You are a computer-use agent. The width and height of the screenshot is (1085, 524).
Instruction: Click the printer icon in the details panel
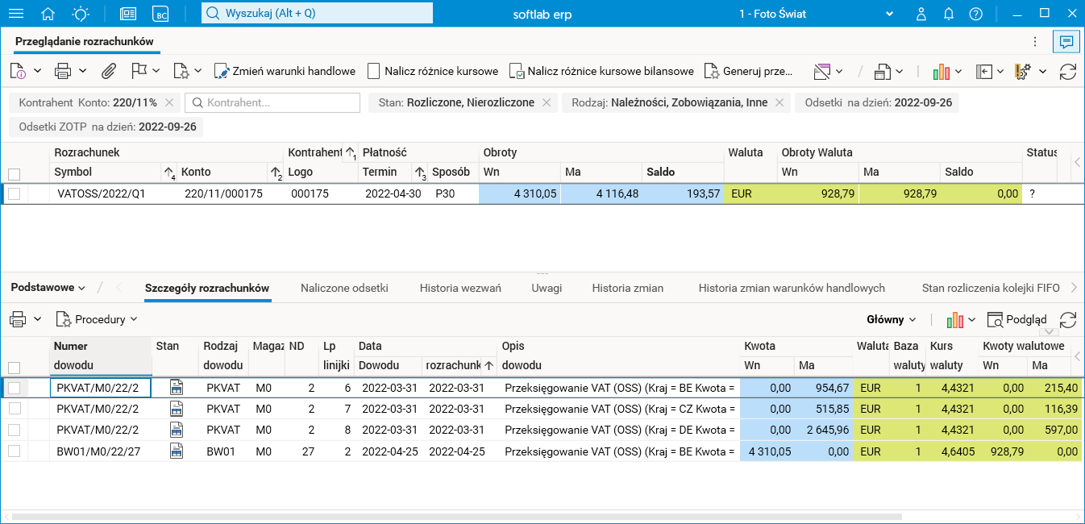click(18, 319)
